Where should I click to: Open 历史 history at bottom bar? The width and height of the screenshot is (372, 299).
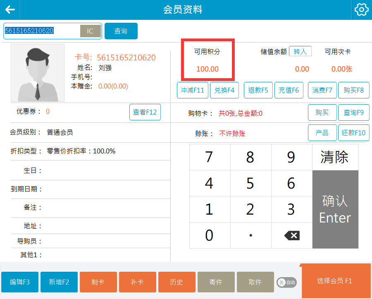pos(176,282)
